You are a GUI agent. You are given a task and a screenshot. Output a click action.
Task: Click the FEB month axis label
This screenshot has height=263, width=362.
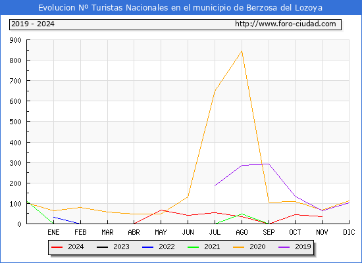(x=80, y=232)
